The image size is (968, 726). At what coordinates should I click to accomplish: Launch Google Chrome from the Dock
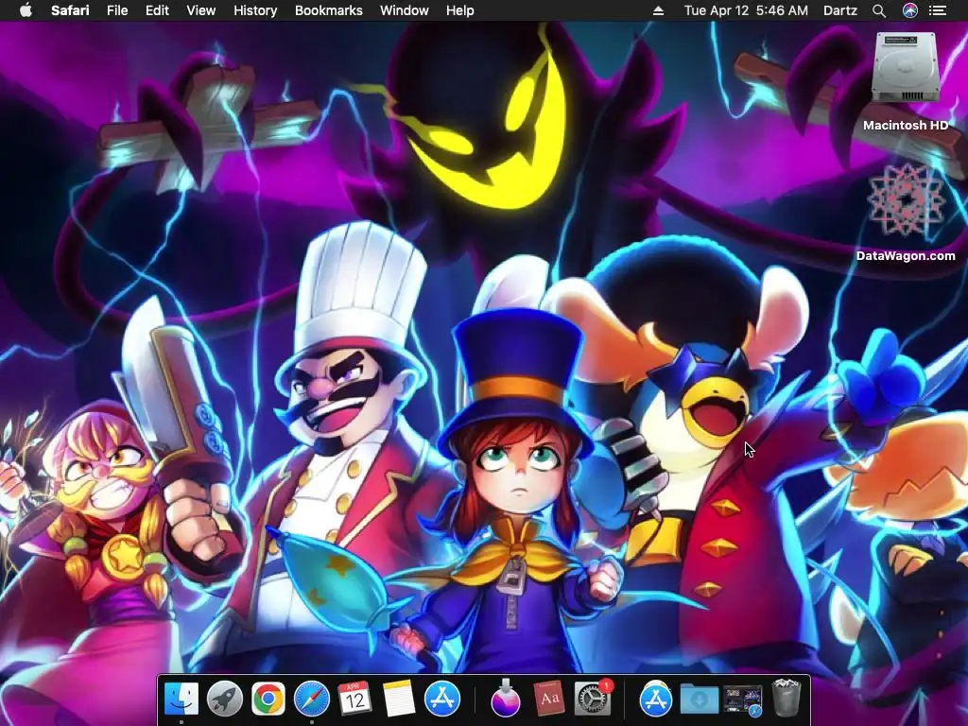coord(268,699)
